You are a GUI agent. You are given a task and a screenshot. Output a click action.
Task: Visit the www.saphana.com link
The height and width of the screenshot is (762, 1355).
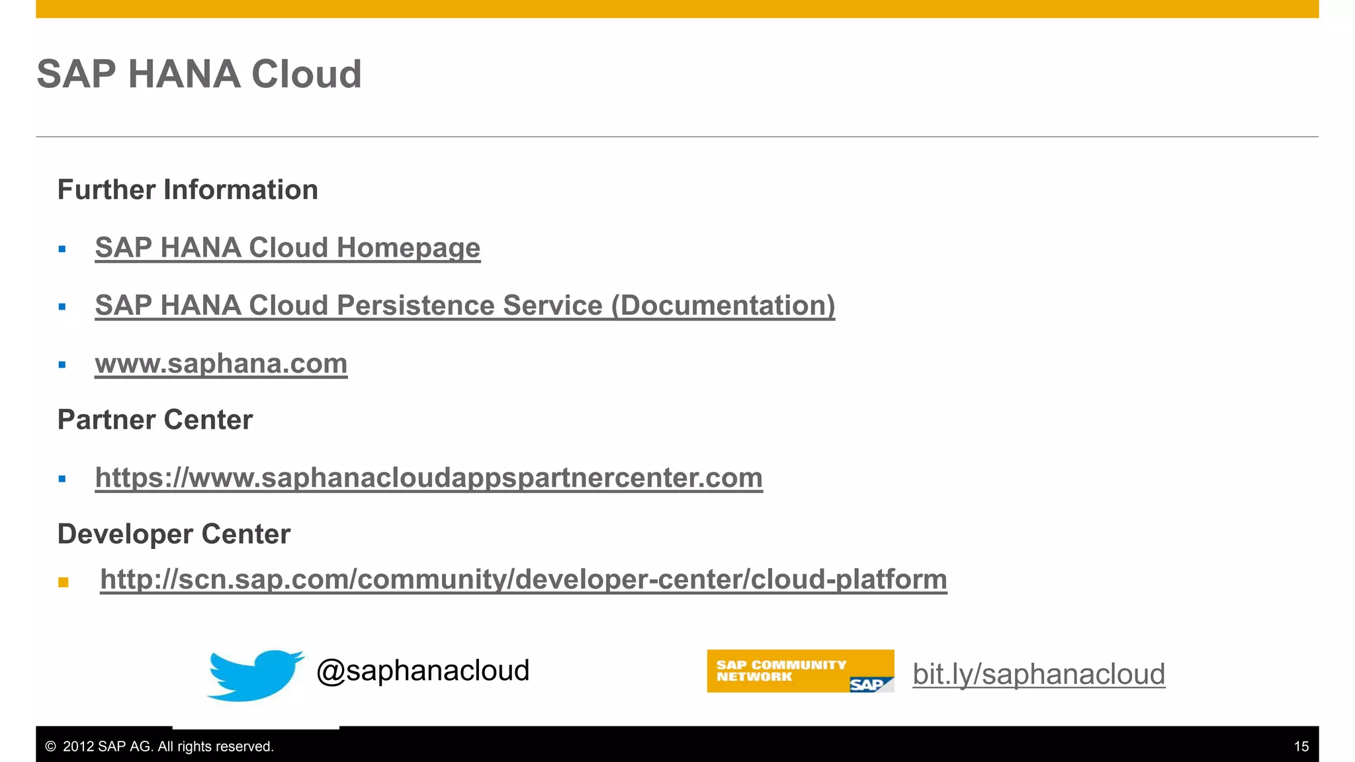click(x=221, y=364)
